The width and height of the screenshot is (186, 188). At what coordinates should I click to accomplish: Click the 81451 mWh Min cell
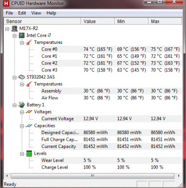[x=129, y=139]
